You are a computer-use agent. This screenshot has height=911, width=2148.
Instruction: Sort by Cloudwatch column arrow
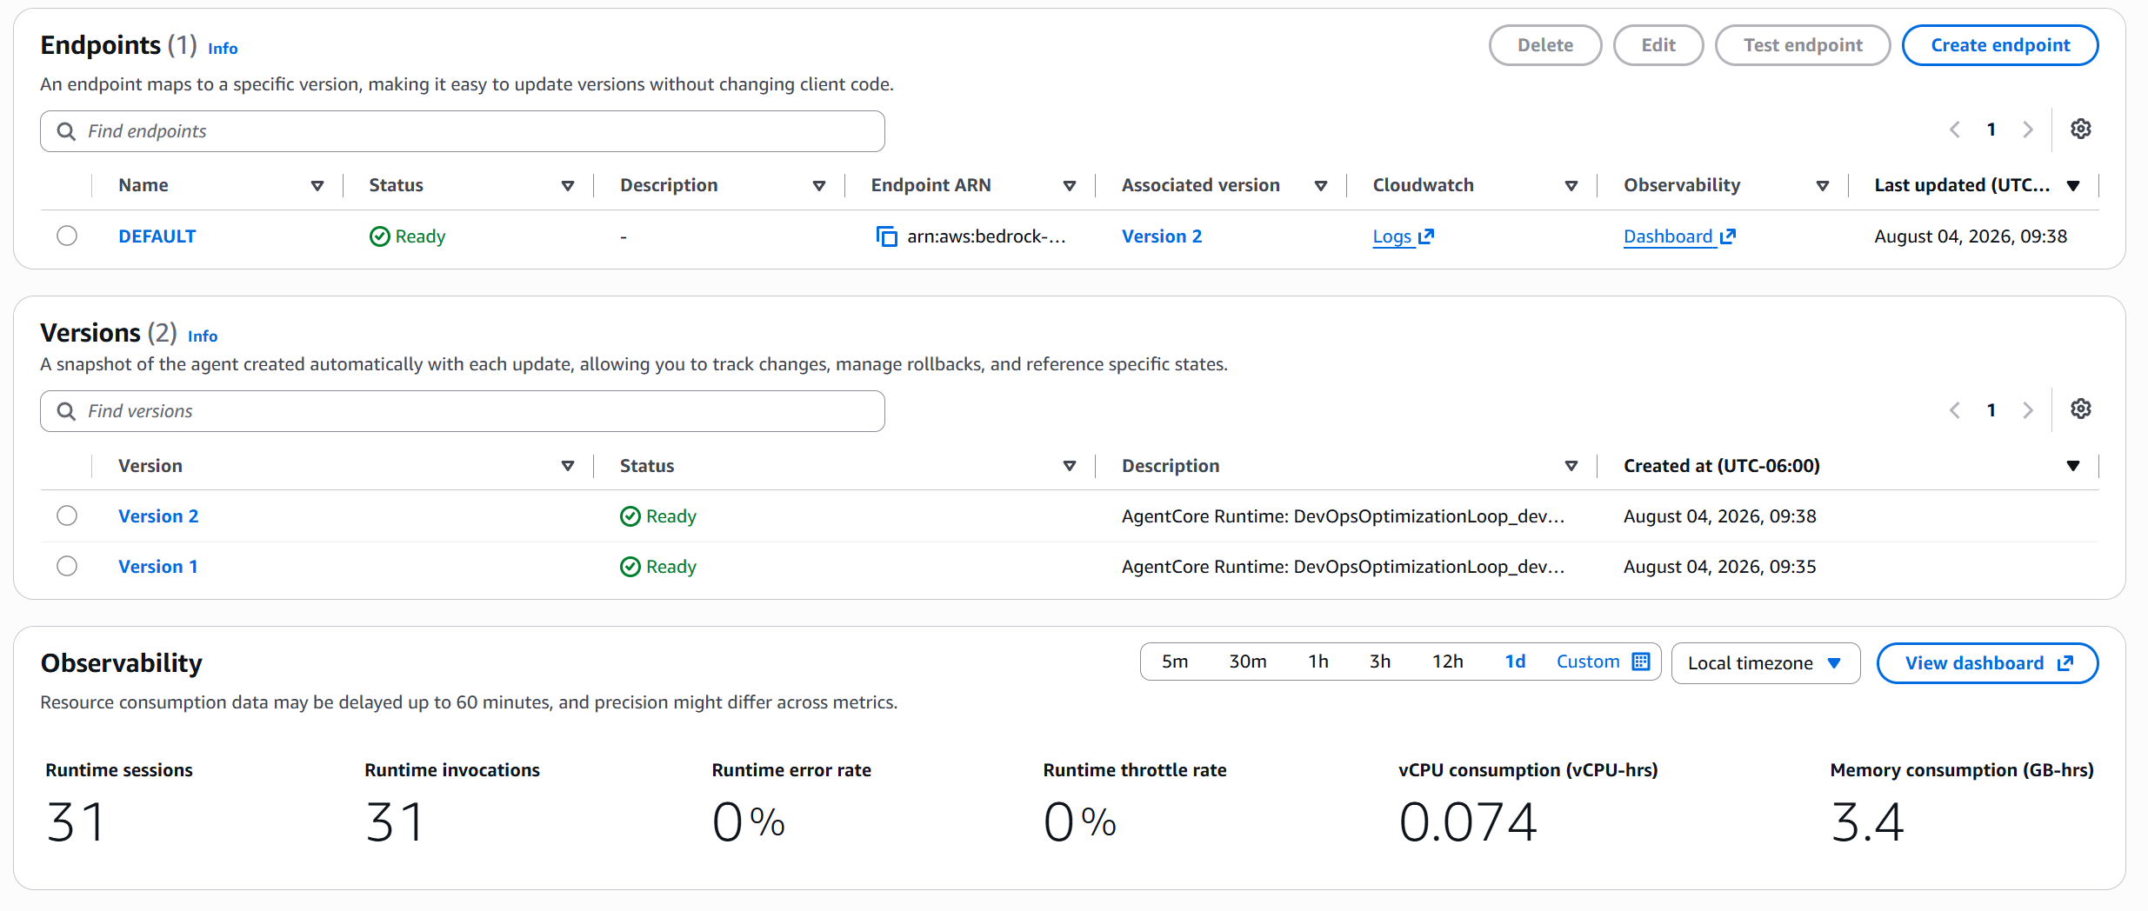[1571, 186]
